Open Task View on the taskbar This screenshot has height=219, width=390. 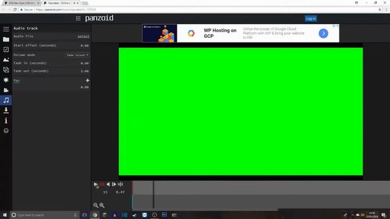[x=85, y=215]
